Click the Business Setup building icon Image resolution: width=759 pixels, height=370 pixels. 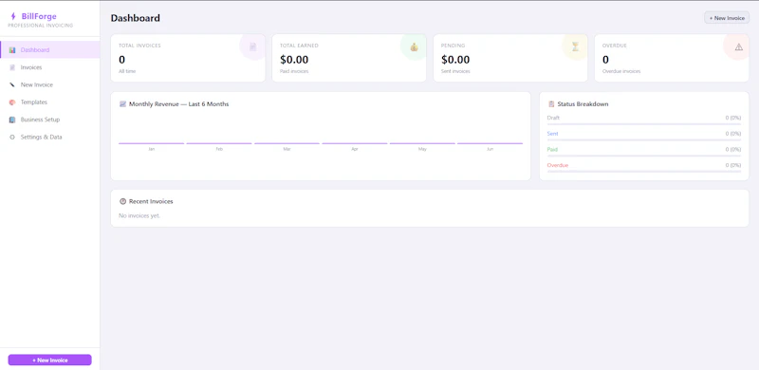12,120
